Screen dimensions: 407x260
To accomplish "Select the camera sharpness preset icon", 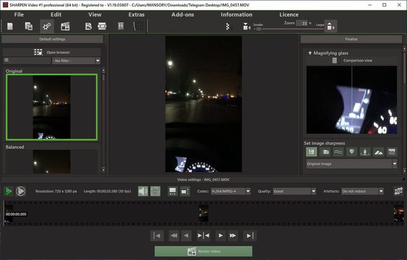I will (325, 152).
